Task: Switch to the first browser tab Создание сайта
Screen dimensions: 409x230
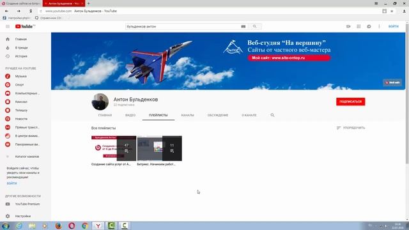Action: (21, 4)
